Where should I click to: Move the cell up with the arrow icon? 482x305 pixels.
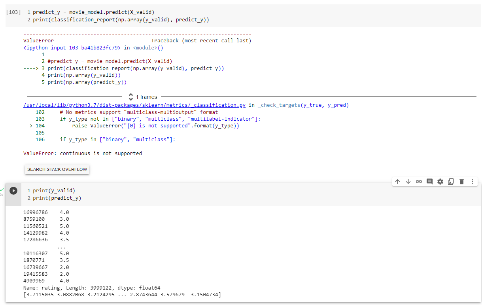coord(397,182)
